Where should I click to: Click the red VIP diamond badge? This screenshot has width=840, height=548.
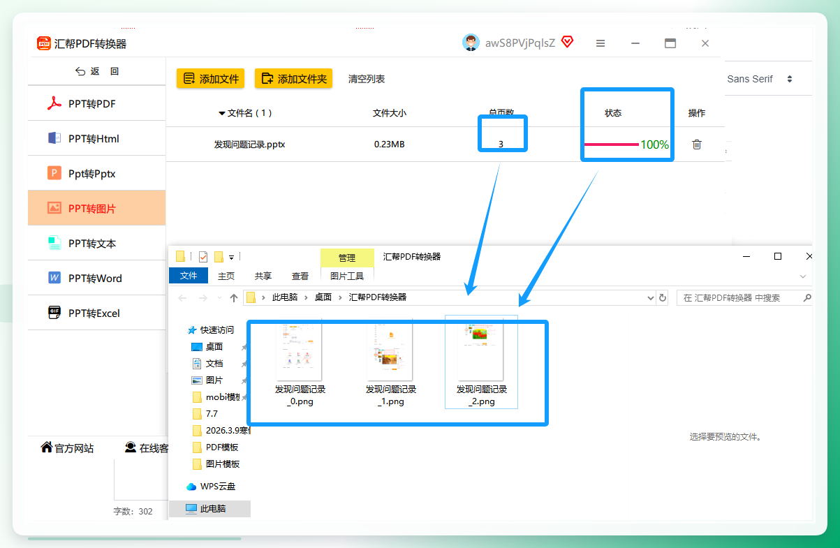coord(567,43)
